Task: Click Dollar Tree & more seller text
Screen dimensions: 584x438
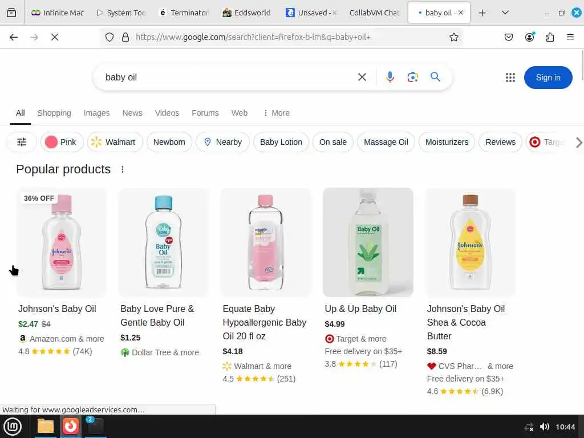Action: [x=165, y=352]
